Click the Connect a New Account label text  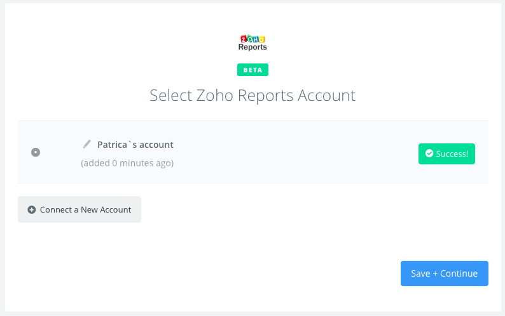tap(85, 210)
